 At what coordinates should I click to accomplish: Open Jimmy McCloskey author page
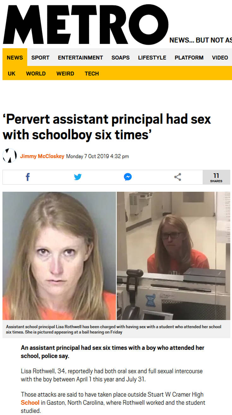(x=42, y=156)
